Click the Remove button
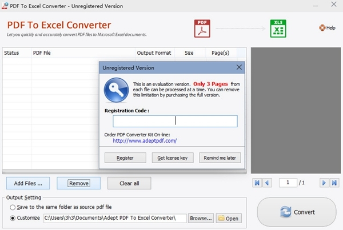This screenshot has height=230, width=343. click(79, 183)
